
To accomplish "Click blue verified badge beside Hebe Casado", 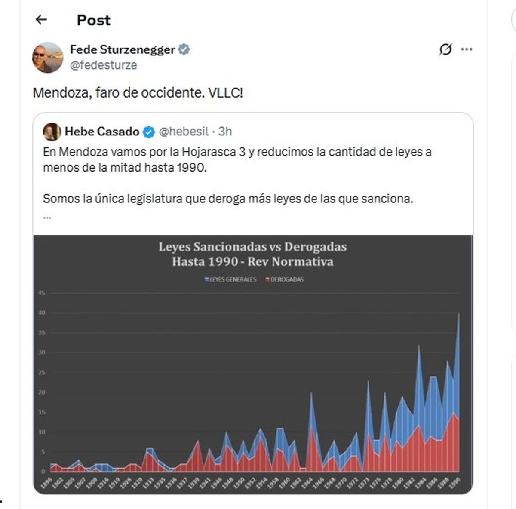I will point(149,132).
